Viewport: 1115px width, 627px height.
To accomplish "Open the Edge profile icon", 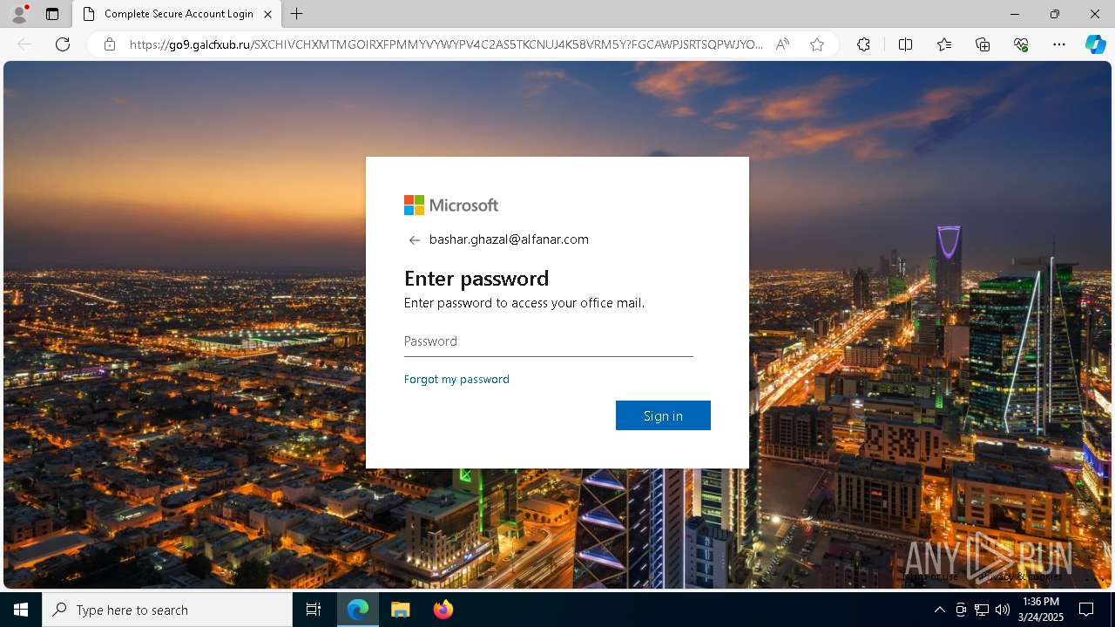I will pyautogui.click(x=19, y=14).
